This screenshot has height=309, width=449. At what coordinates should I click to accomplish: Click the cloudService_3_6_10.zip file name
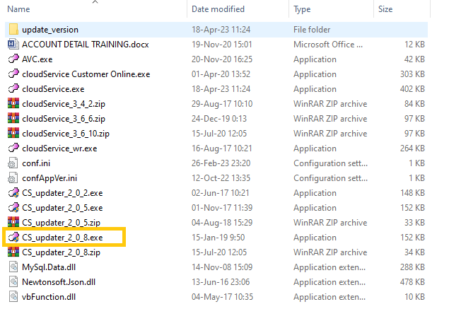pyautogui.click(x=66, y=134)
